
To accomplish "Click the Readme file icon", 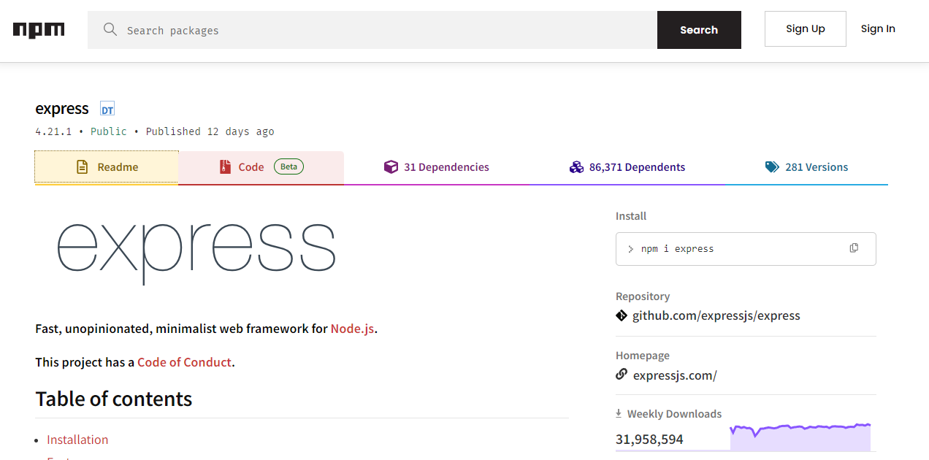I will (83, 167).
